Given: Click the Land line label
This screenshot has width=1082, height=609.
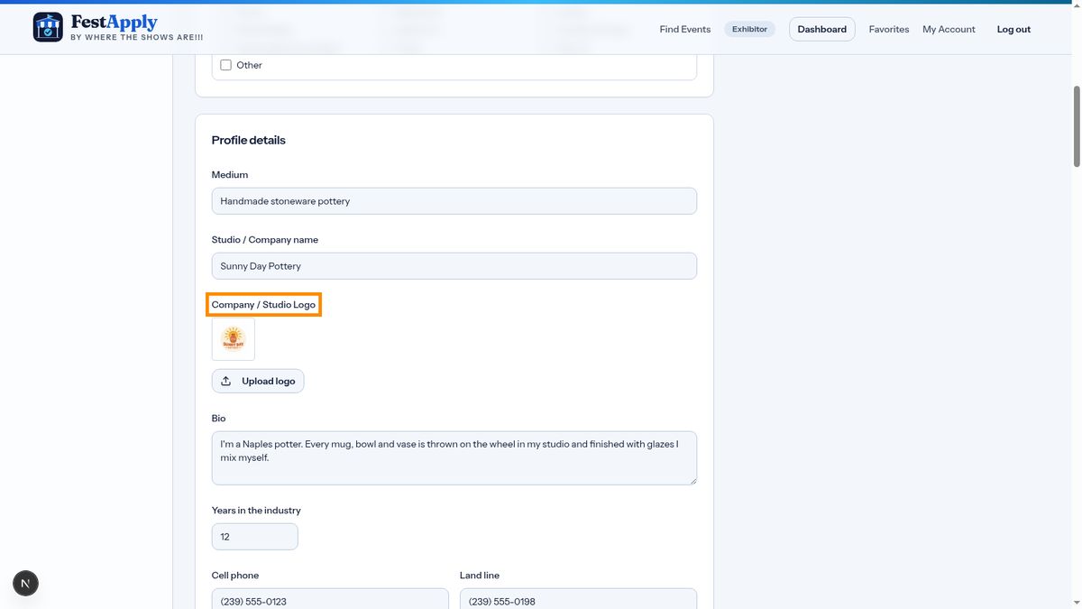Looking at the screenshot, I should 480,576.
